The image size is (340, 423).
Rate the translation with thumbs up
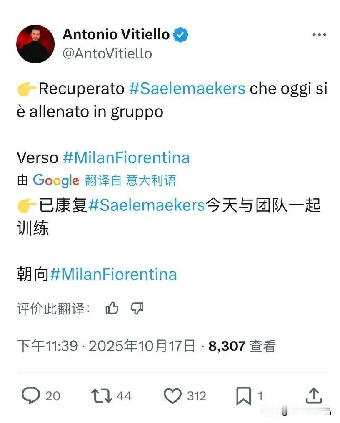point(112,308)
